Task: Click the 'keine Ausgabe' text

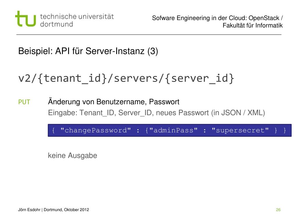Action: [72, 156]
